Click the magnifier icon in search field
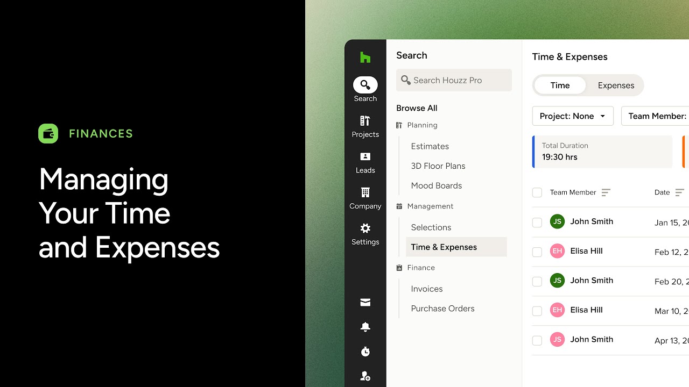The image size is (689, 387). click(406, 80)
